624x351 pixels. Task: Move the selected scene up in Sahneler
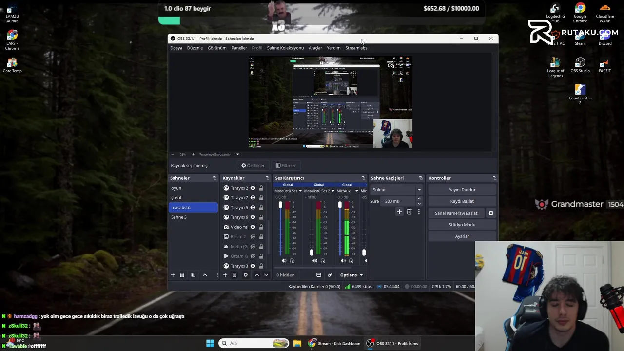tap(205, 275)
